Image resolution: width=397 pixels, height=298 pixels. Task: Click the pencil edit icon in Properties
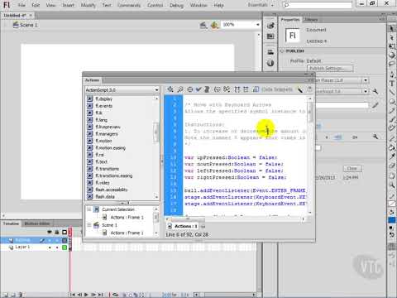point(375,105)
